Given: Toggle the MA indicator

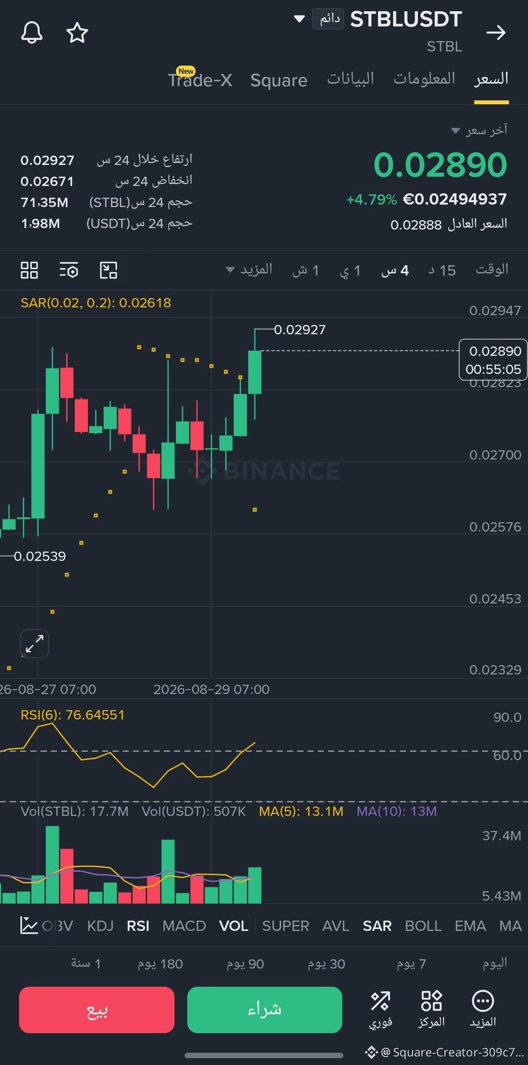Looking at the screenshot, I should (510, 926).
